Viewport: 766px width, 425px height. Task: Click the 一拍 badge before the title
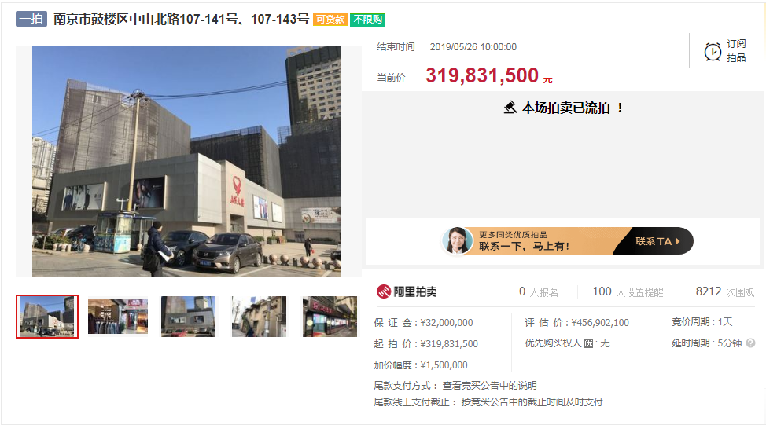pyautogui.click(x=31, y=19)
